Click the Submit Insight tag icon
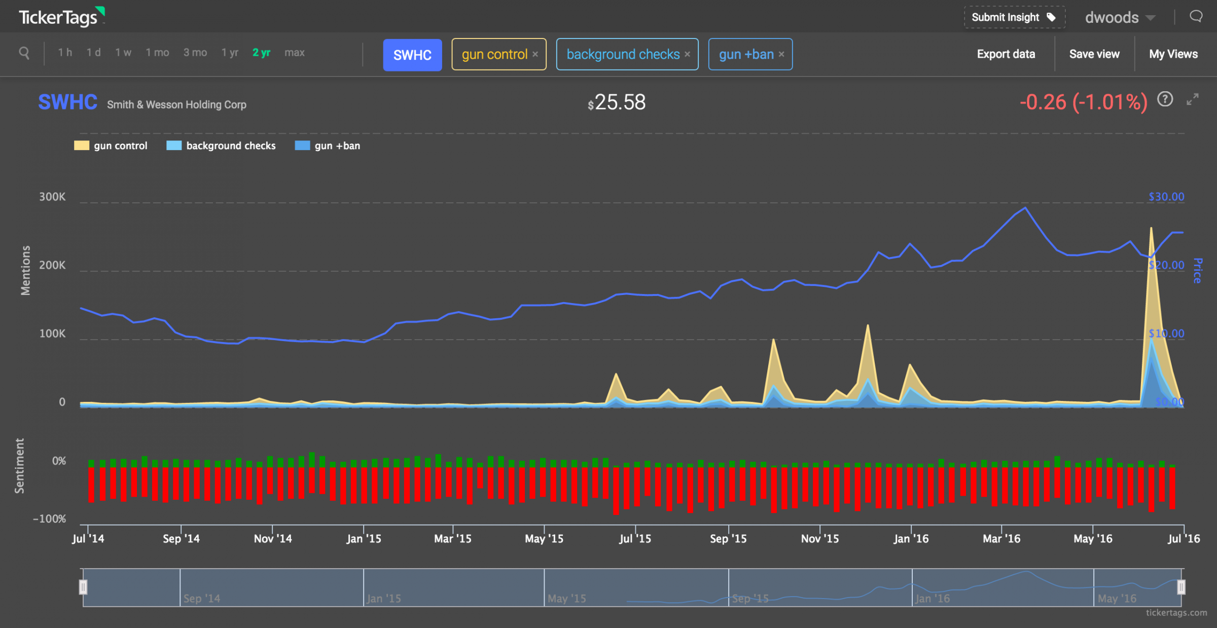This screenshot has height=628, width=1217. [x=1051, y=17]
